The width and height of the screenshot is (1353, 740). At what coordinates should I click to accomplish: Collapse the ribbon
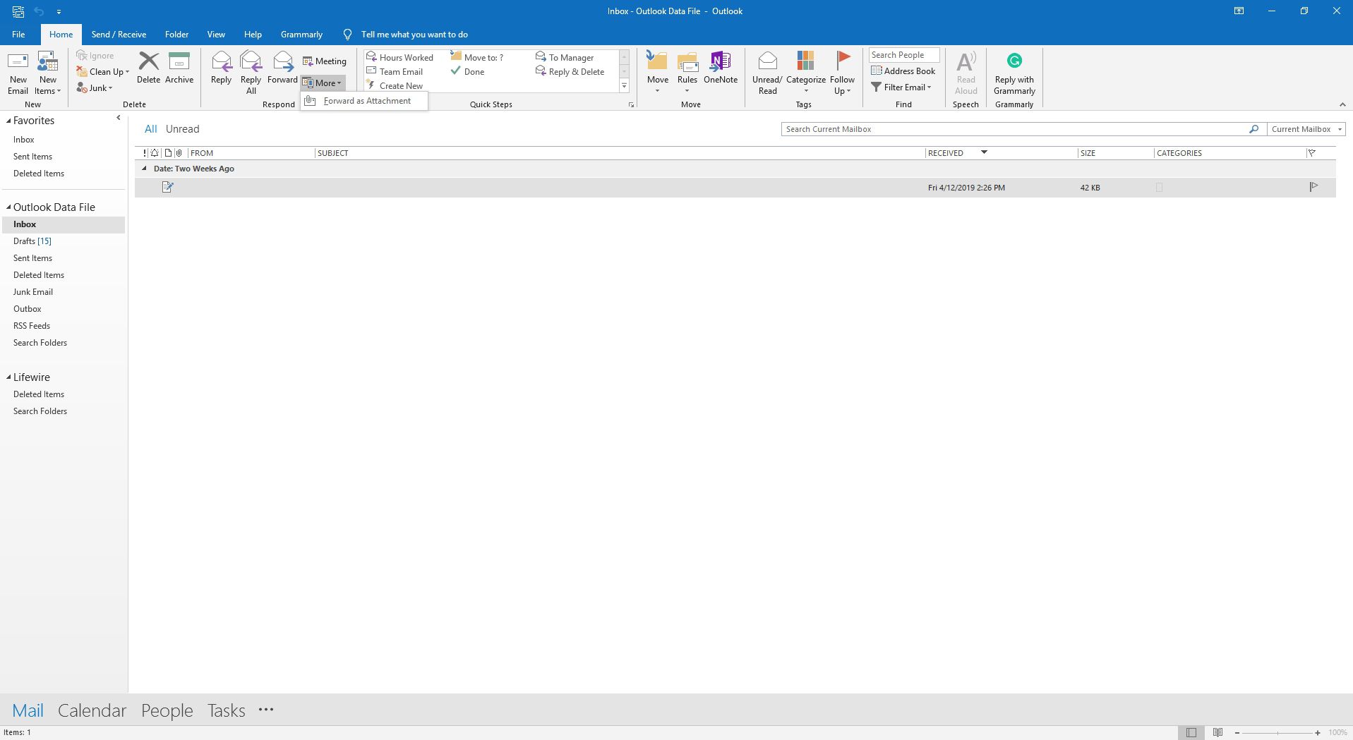tap(1342, 104)
